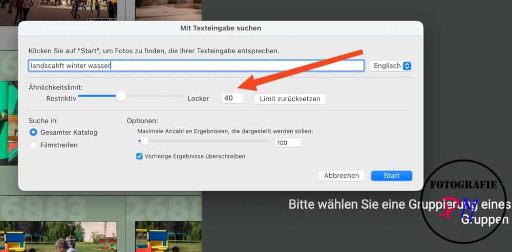The image size is (512, 252).
Task: Click the dialog title Mit Texteingabe suchen
Action: tap(221, 28)
